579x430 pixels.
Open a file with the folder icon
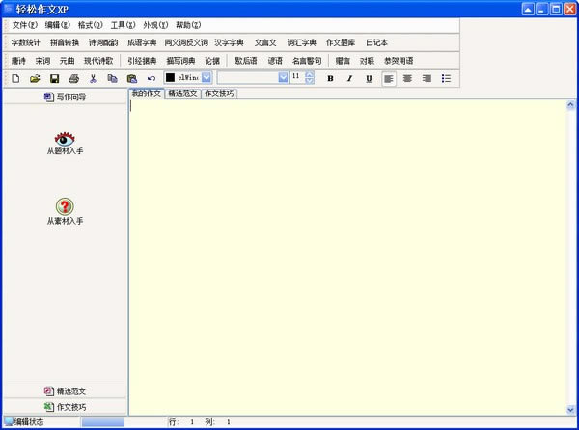click(x=35, y=78)
